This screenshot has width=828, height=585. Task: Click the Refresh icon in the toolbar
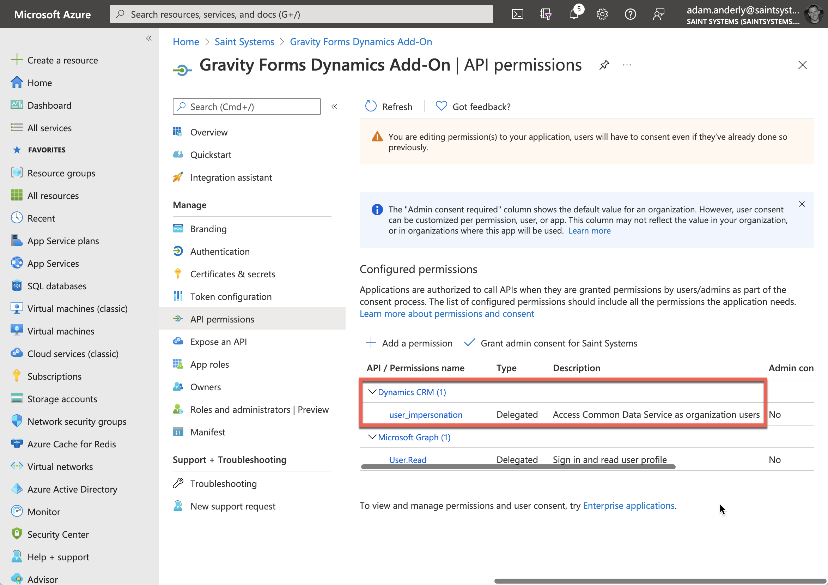pyautogui.click(x=371, y=107)
